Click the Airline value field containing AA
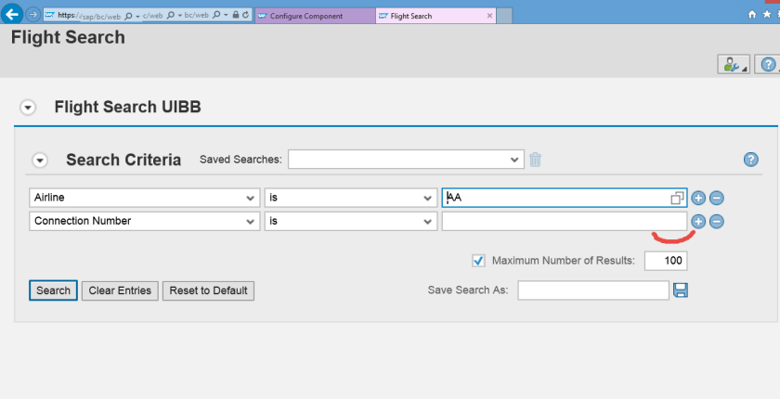This screenshot has width=780, height=399. 565,198
